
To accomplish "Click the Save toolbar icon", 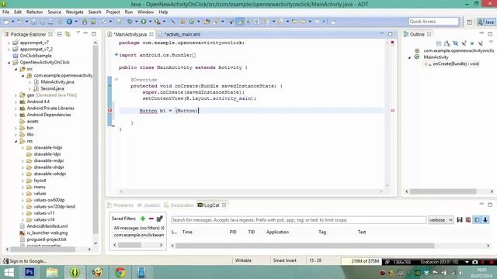I will coord(33,22).
